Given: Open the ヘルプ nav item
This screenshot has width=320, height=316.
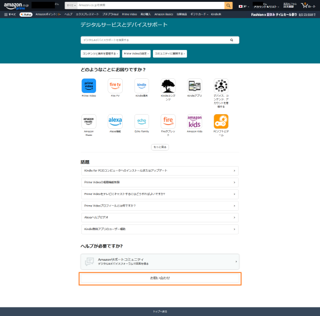Looking at the screenshot, I should coord(68,14).
